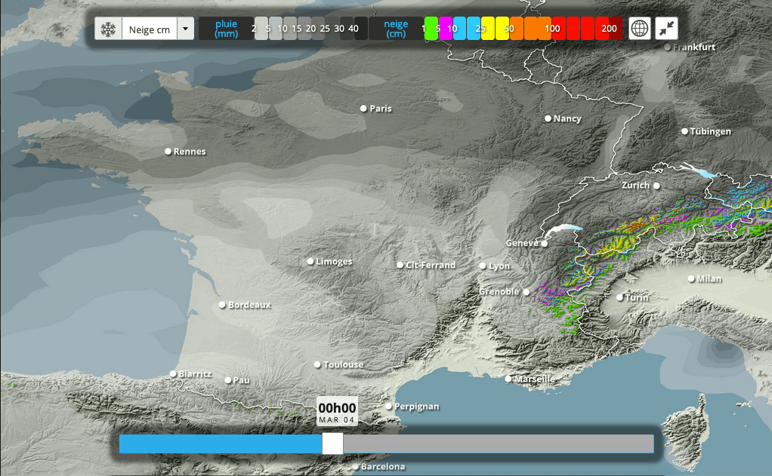Open the globe map region selector
The width and height of the screenshot is (772, 476).
pyautogui.click(x=640, y=29)
